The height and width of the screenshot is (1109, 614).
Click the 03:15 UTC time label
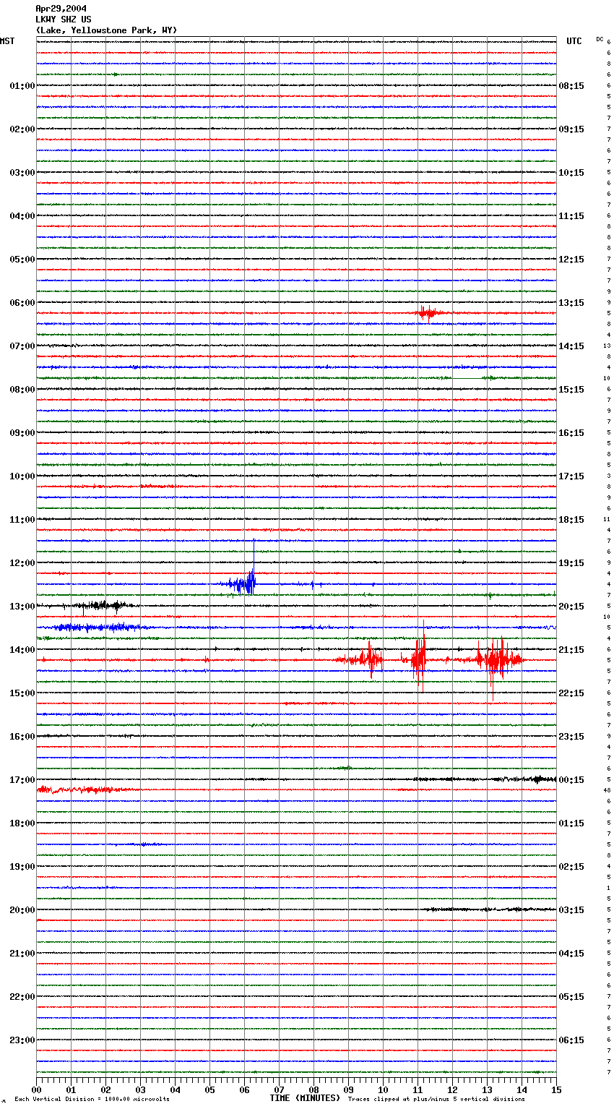(x=571, y=910)
